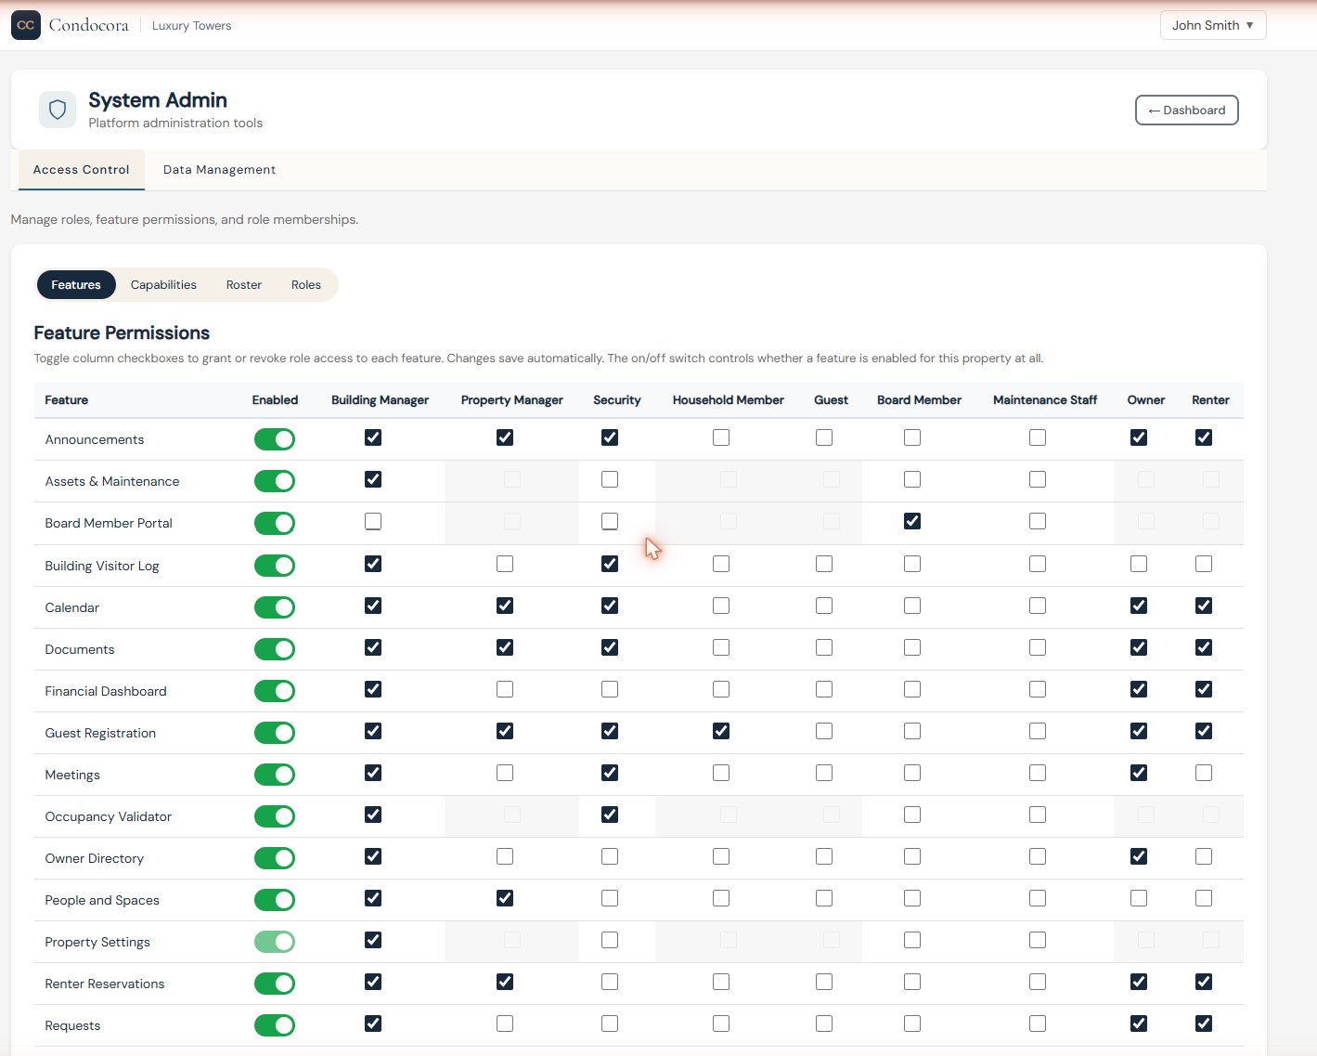Screen dimensions: 1317x1056
Task: Check Property Manager for Financial Dashboard
Action: (x=505, y=689)
